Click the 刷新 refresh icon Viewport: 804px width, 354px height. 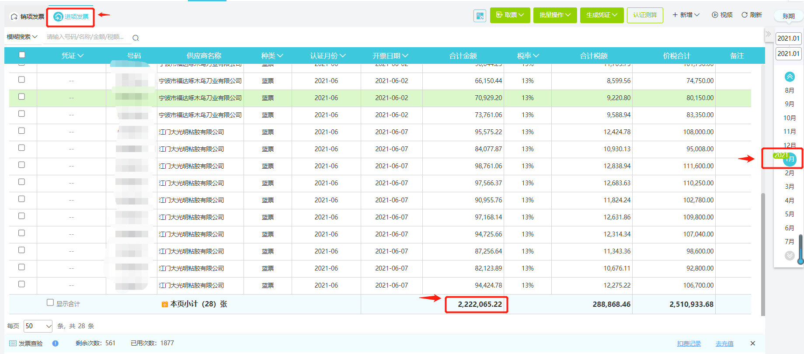[x=744, y=15]
